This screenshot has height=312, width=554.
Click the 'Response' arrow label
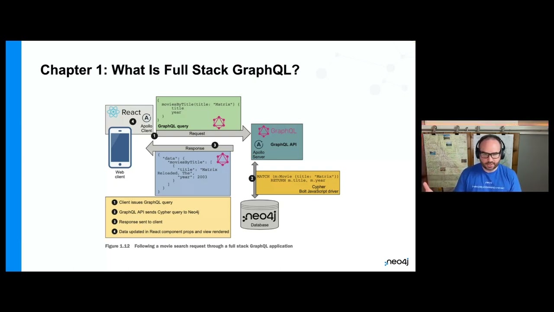click(x=195, y=148)
